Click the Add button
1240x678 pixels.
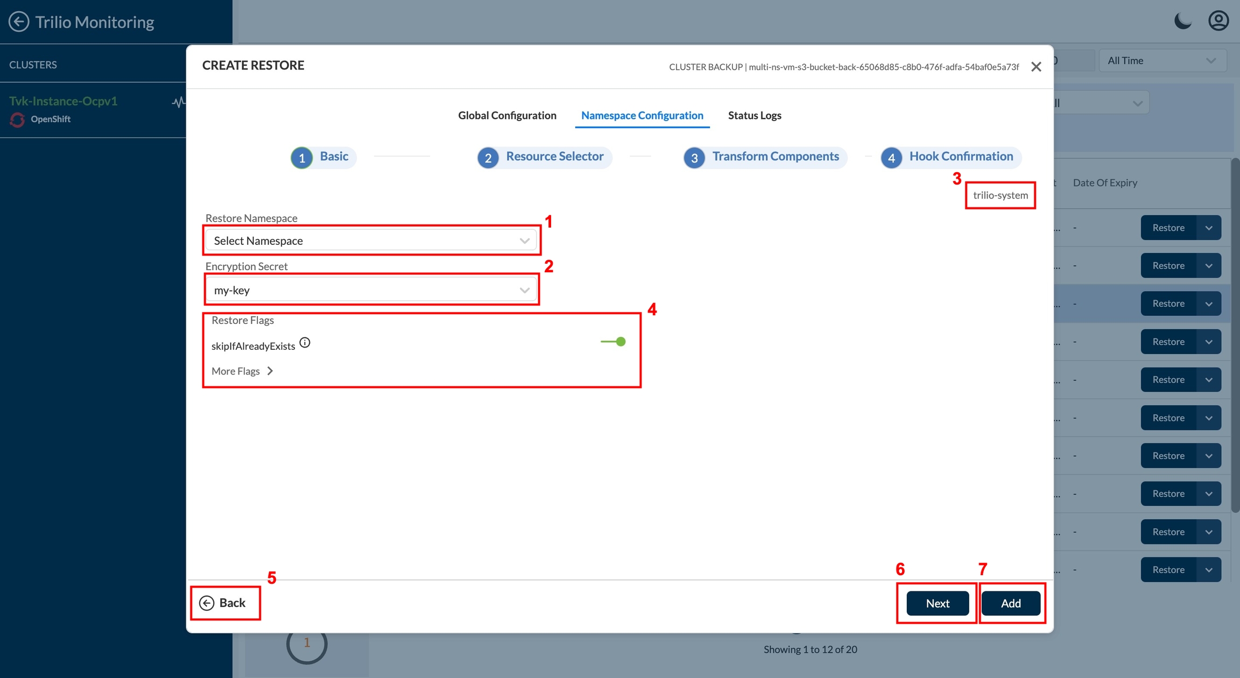(1010, 603)
